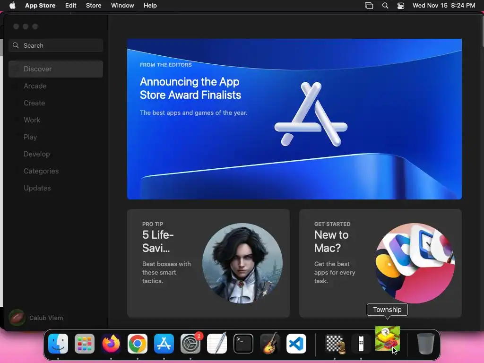
Task: Switch to the Work section
Action: 56,120
